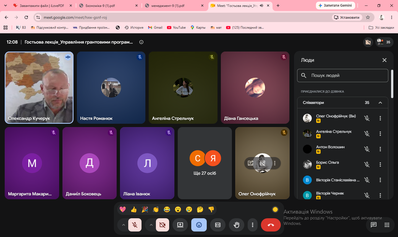398x237 pixels.
Task: Mute Ангеліна Стрельчук in the people list
Action: (367, 134)
